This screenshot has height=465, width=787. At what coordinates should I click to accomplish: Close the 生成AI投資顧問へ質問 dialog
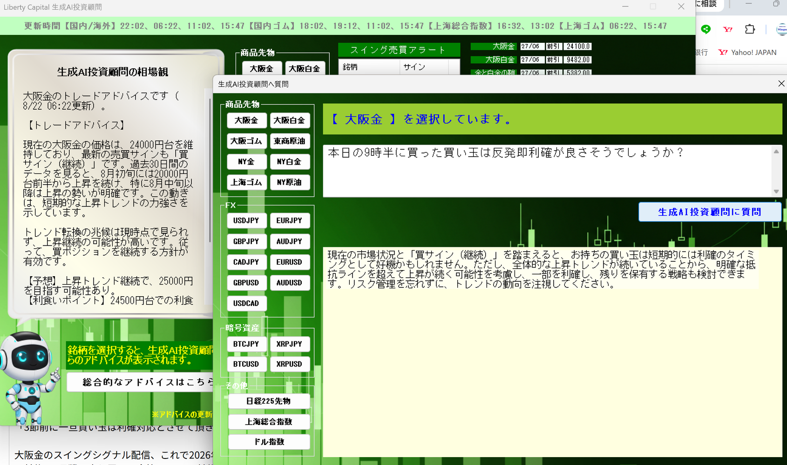(x=781, y=84)
